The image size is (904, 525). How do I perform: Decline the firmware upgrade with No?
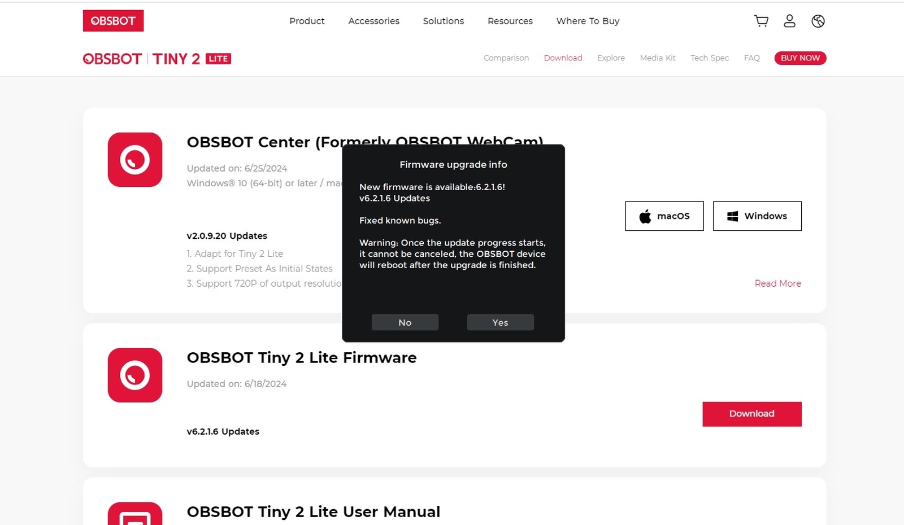[405, 322]
